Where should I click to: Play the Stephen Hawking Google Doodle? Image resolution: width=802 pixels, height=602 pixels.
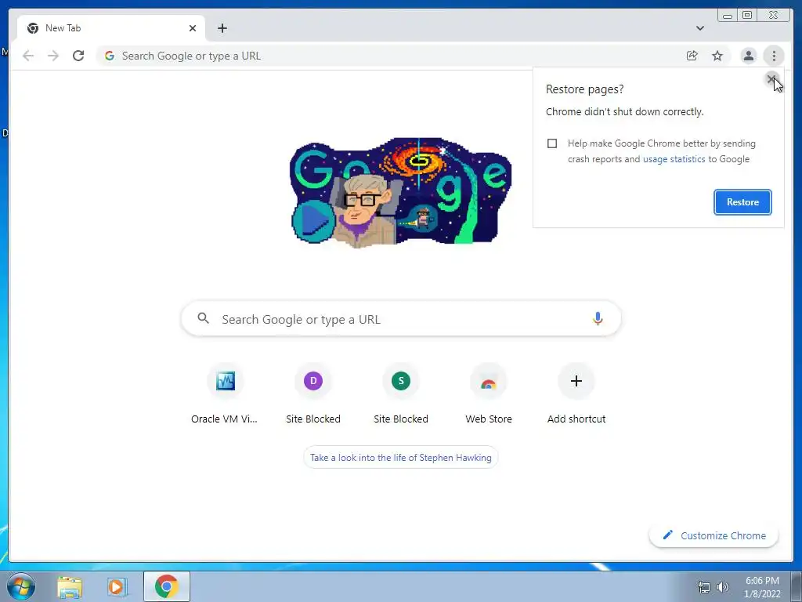coord(313,220)
